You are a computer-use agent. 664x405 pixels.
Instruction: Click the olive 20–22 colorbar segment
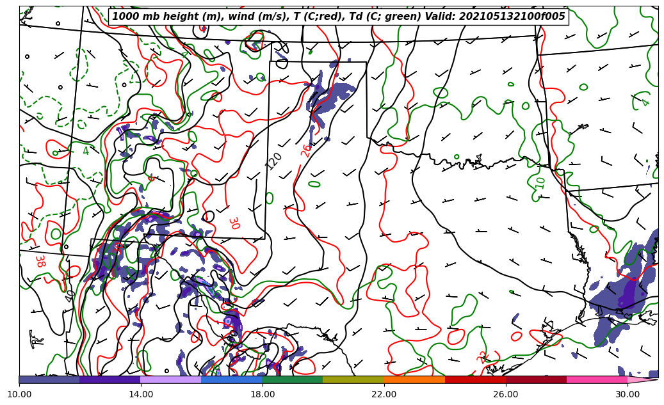click(353, 379)
